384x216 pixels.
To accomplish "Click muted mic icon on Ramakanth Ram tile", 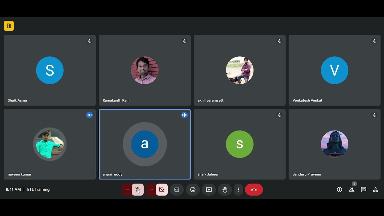I will (184, 41).
